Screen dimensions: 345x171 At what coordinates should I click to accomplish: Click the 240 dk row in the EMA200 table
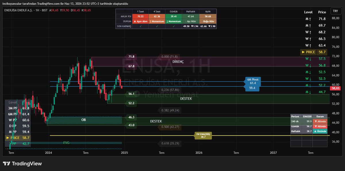pos(309,121)
